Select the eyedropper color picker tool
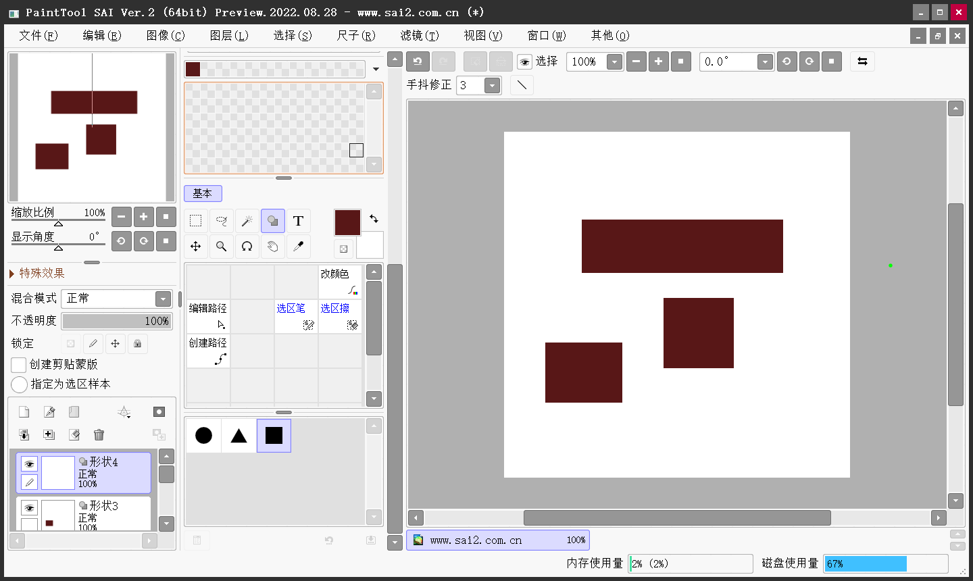Screen dimensions: 973x581 (298, 247)
